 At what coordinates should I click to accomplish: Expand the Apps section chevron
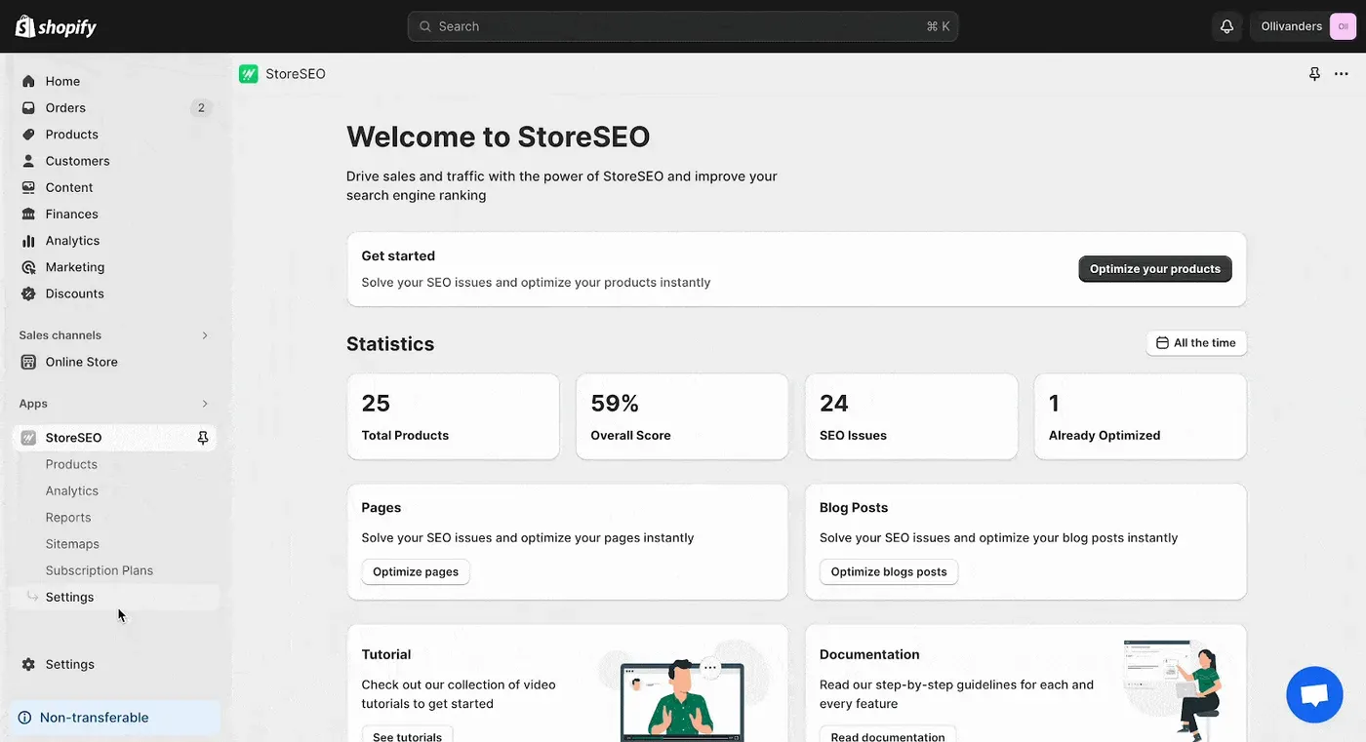coord(205,404)
